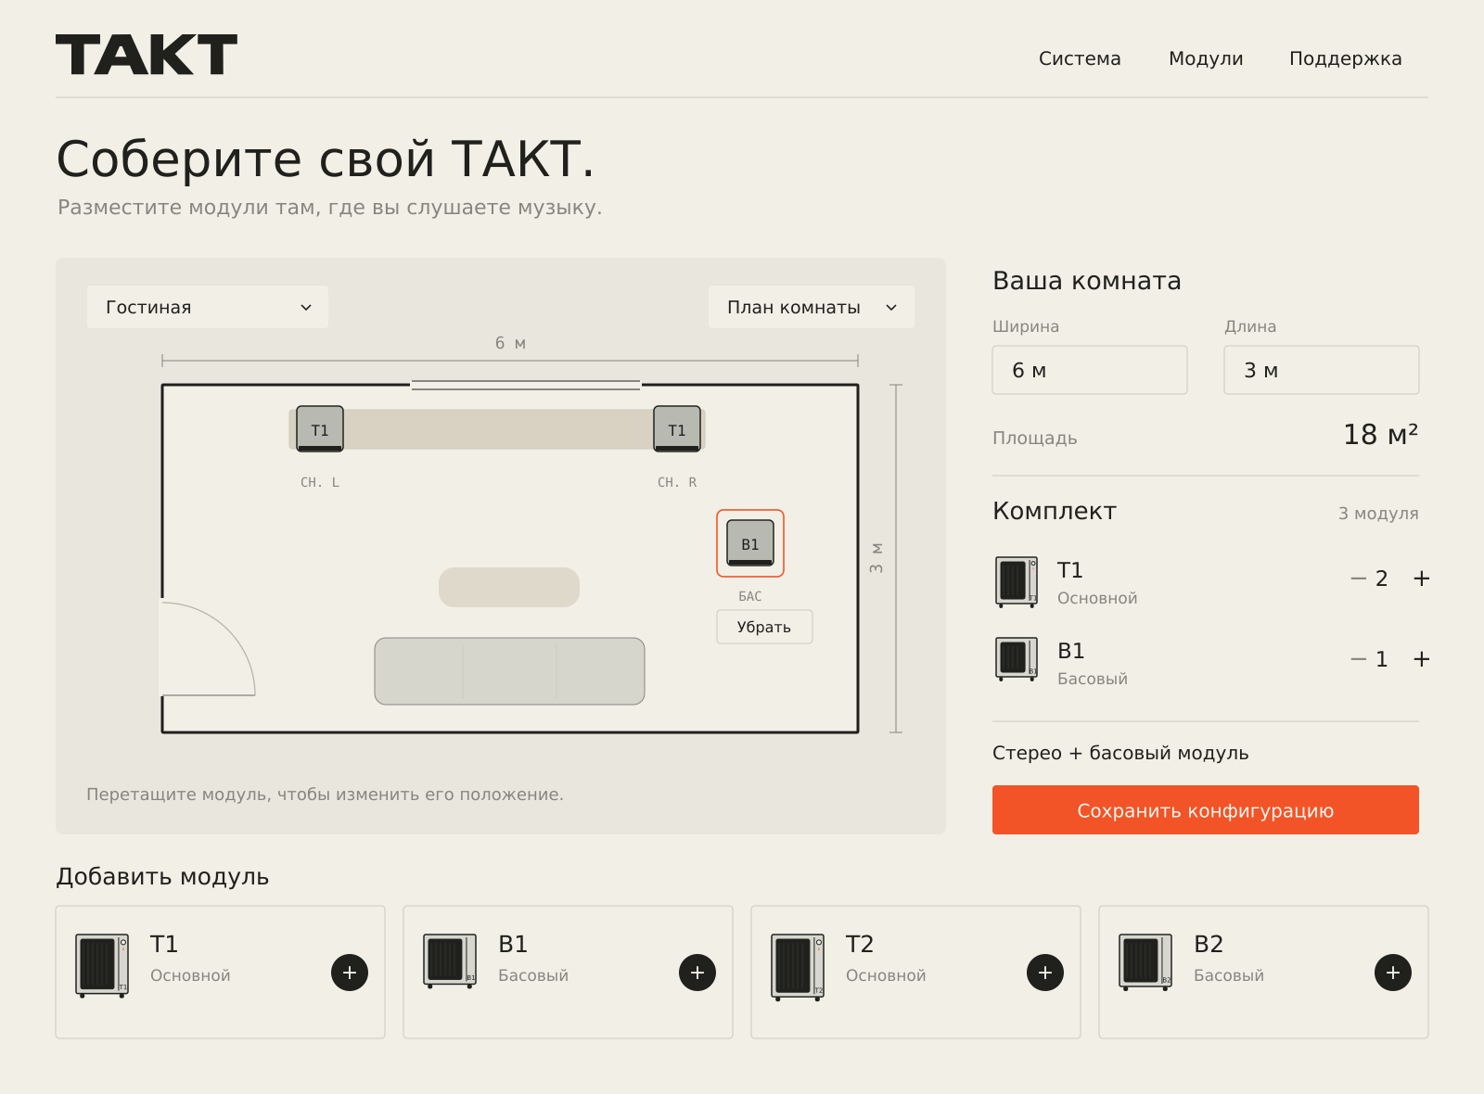Decrease B1 quantity with minus
This screenshot has width=1484, height=1094.
(1359, 659)
